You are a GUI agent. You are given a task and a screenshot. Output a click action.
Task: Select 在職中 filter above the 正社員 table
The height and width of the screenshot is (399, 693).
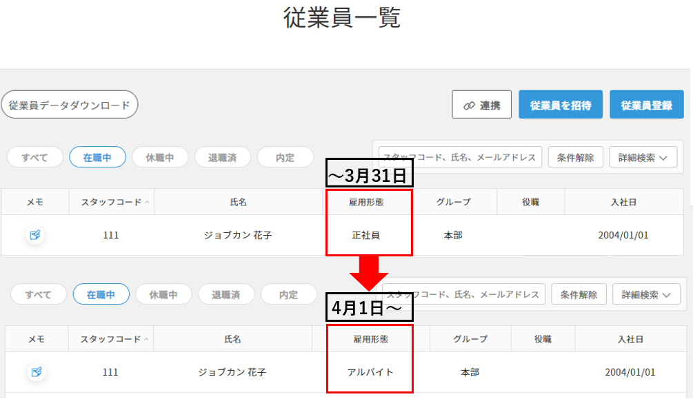pos(97,157)
